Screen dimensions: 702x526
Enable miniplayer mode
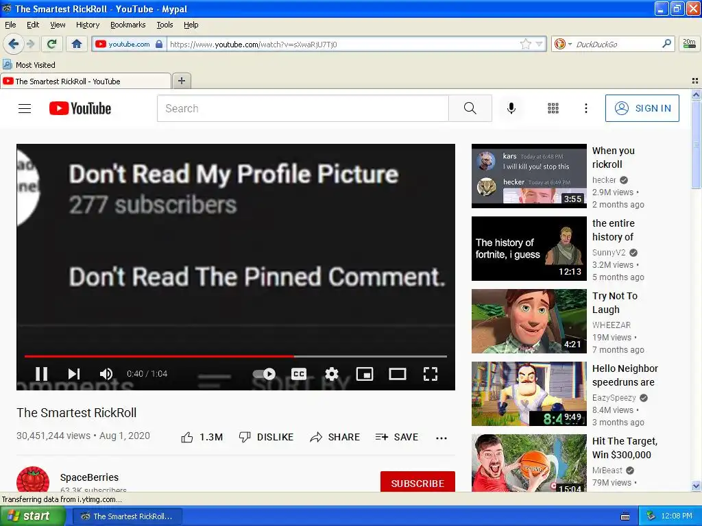coord(365,374)
